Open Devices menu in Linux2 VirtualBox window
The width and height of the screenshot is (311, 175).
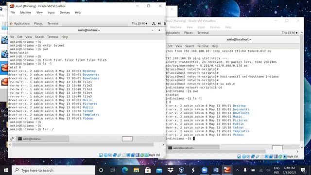click(x=215, y=27)
